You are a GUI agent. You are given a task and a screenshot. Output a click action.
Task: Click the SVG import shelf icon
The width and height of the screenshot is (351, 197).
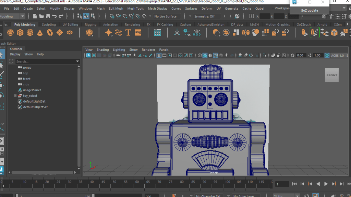point(138,33)
